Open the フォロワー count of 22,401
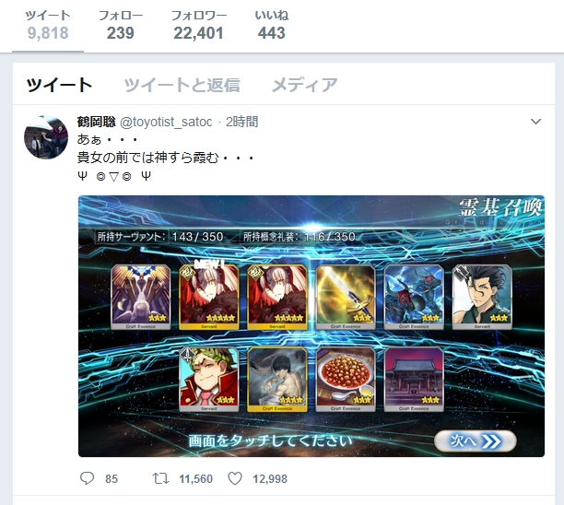The height and width of the screenshot is (505, 564). 198,25
